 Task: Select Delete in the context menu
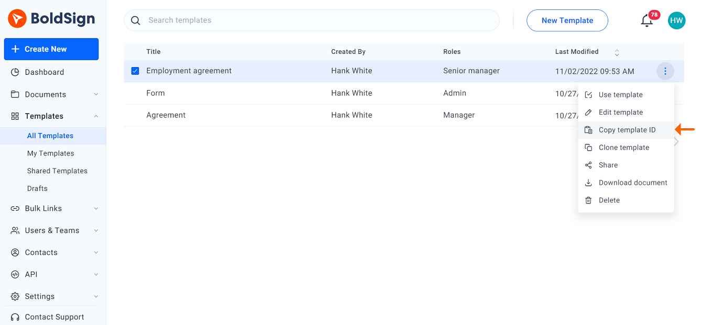(609, 200)
